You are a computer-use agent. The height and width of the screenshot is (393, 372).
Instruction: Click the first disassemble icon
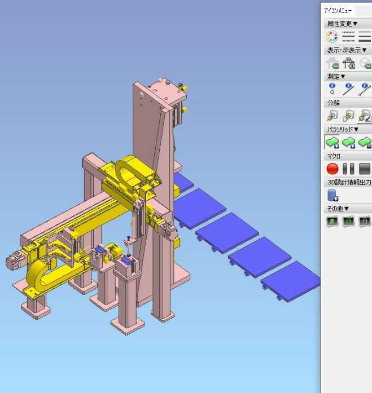click(x=332, y=116)
